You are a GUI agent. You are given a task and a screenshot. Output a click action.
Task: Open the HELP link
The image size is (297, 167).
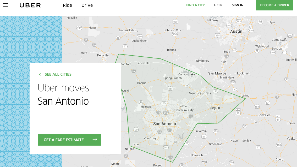click(x=218, y=5)
